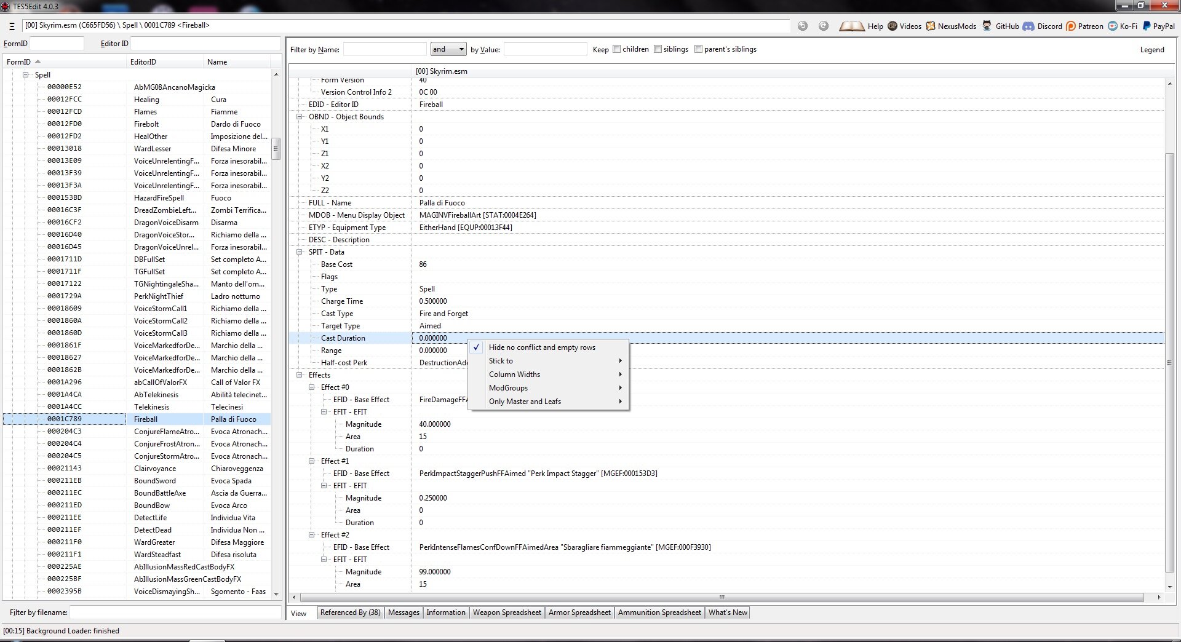This screenshot has width=1181, height=642.
Task: Switch to Information tab
Action: [446, 612]
